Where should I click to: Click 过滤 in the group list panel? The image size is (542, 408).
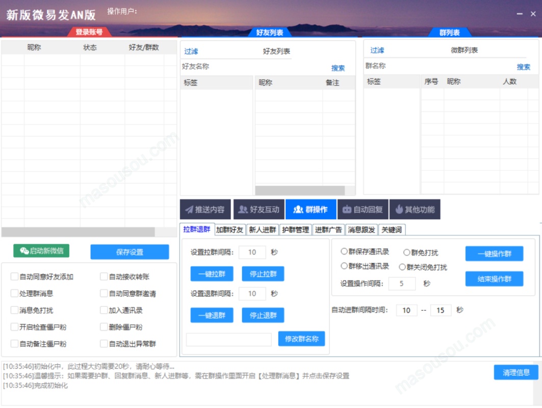point(377,50)
